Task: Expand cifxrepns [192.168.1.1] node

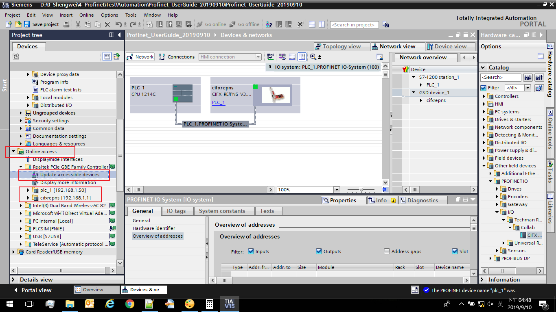Action: (x=28, y=198)
